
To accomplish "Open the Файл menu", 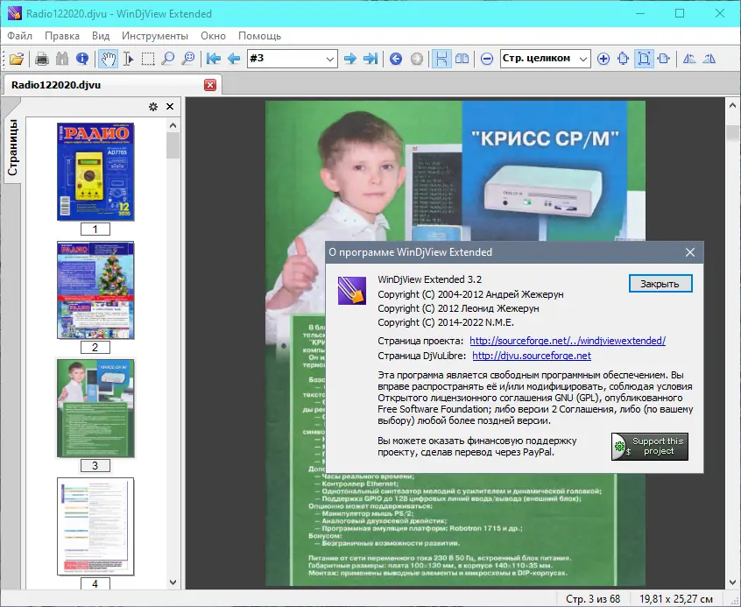I will (20, 36).
